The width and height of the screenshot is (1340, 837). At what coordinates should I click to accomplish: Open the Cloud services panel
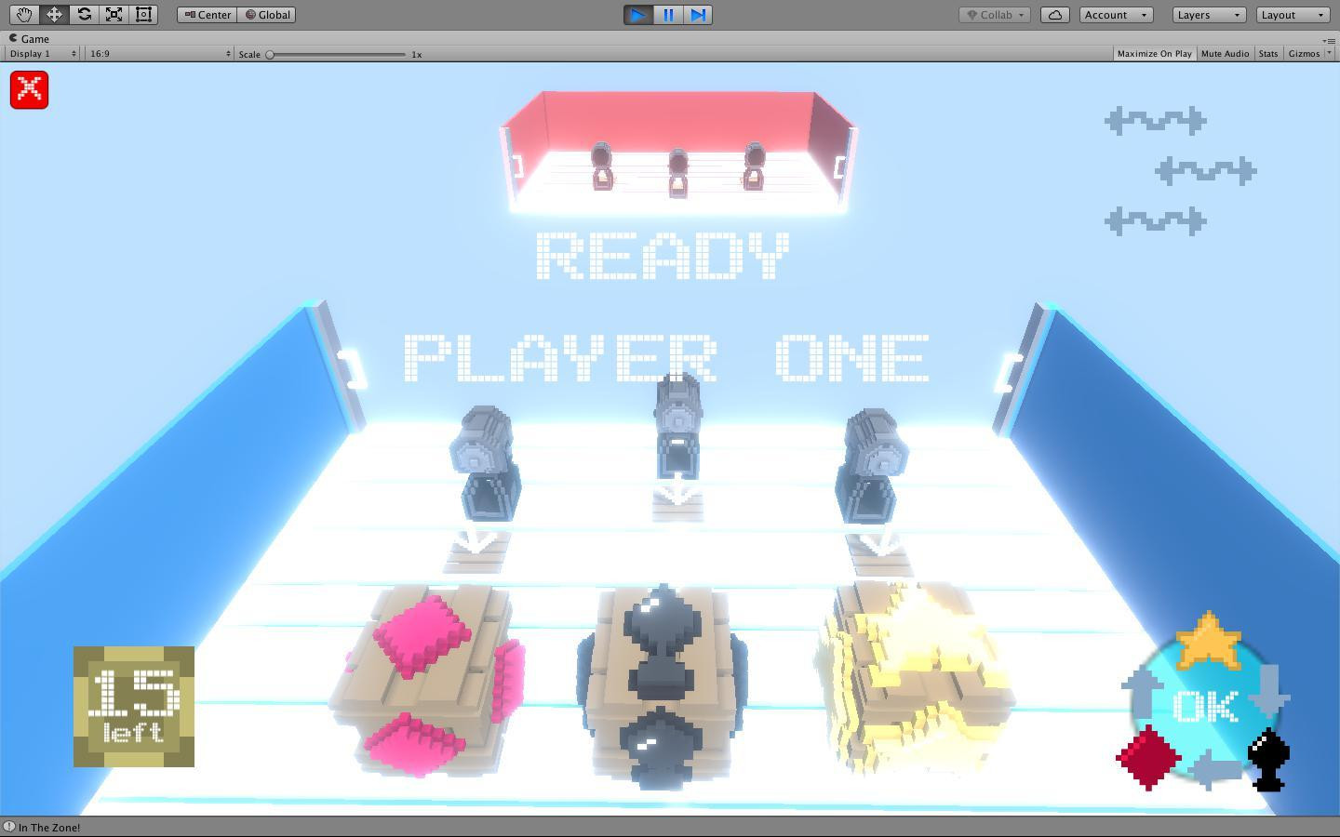tap(1054, 15)
